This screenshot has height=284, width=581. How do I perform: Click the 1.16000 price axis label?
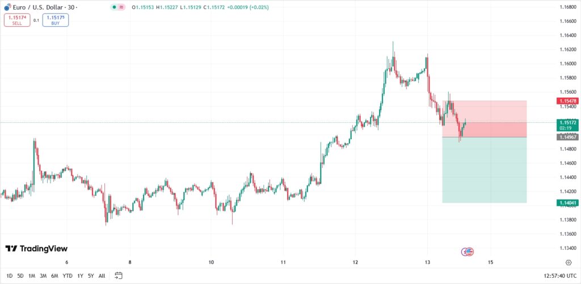click(567, 64)
